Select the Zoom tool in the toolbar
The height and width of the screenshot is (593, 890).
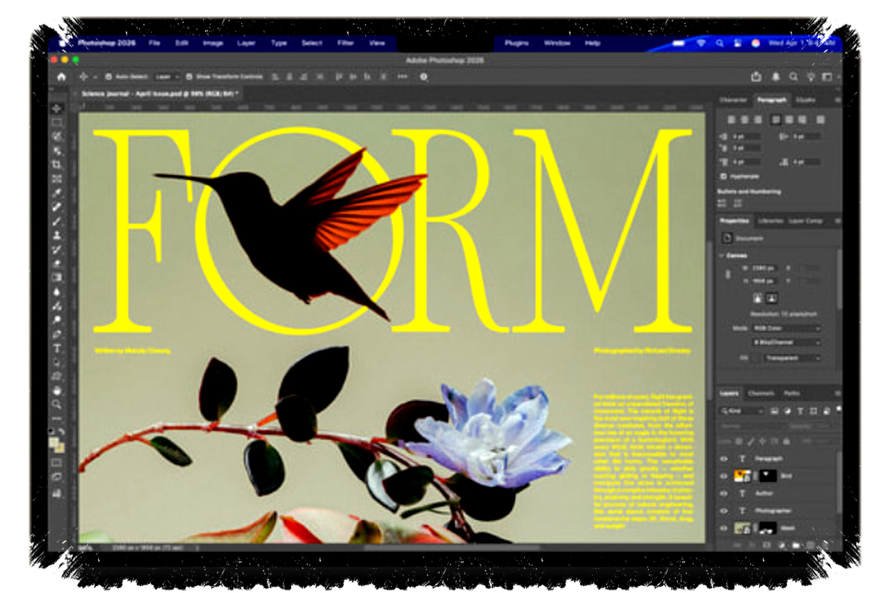[57, 404]
